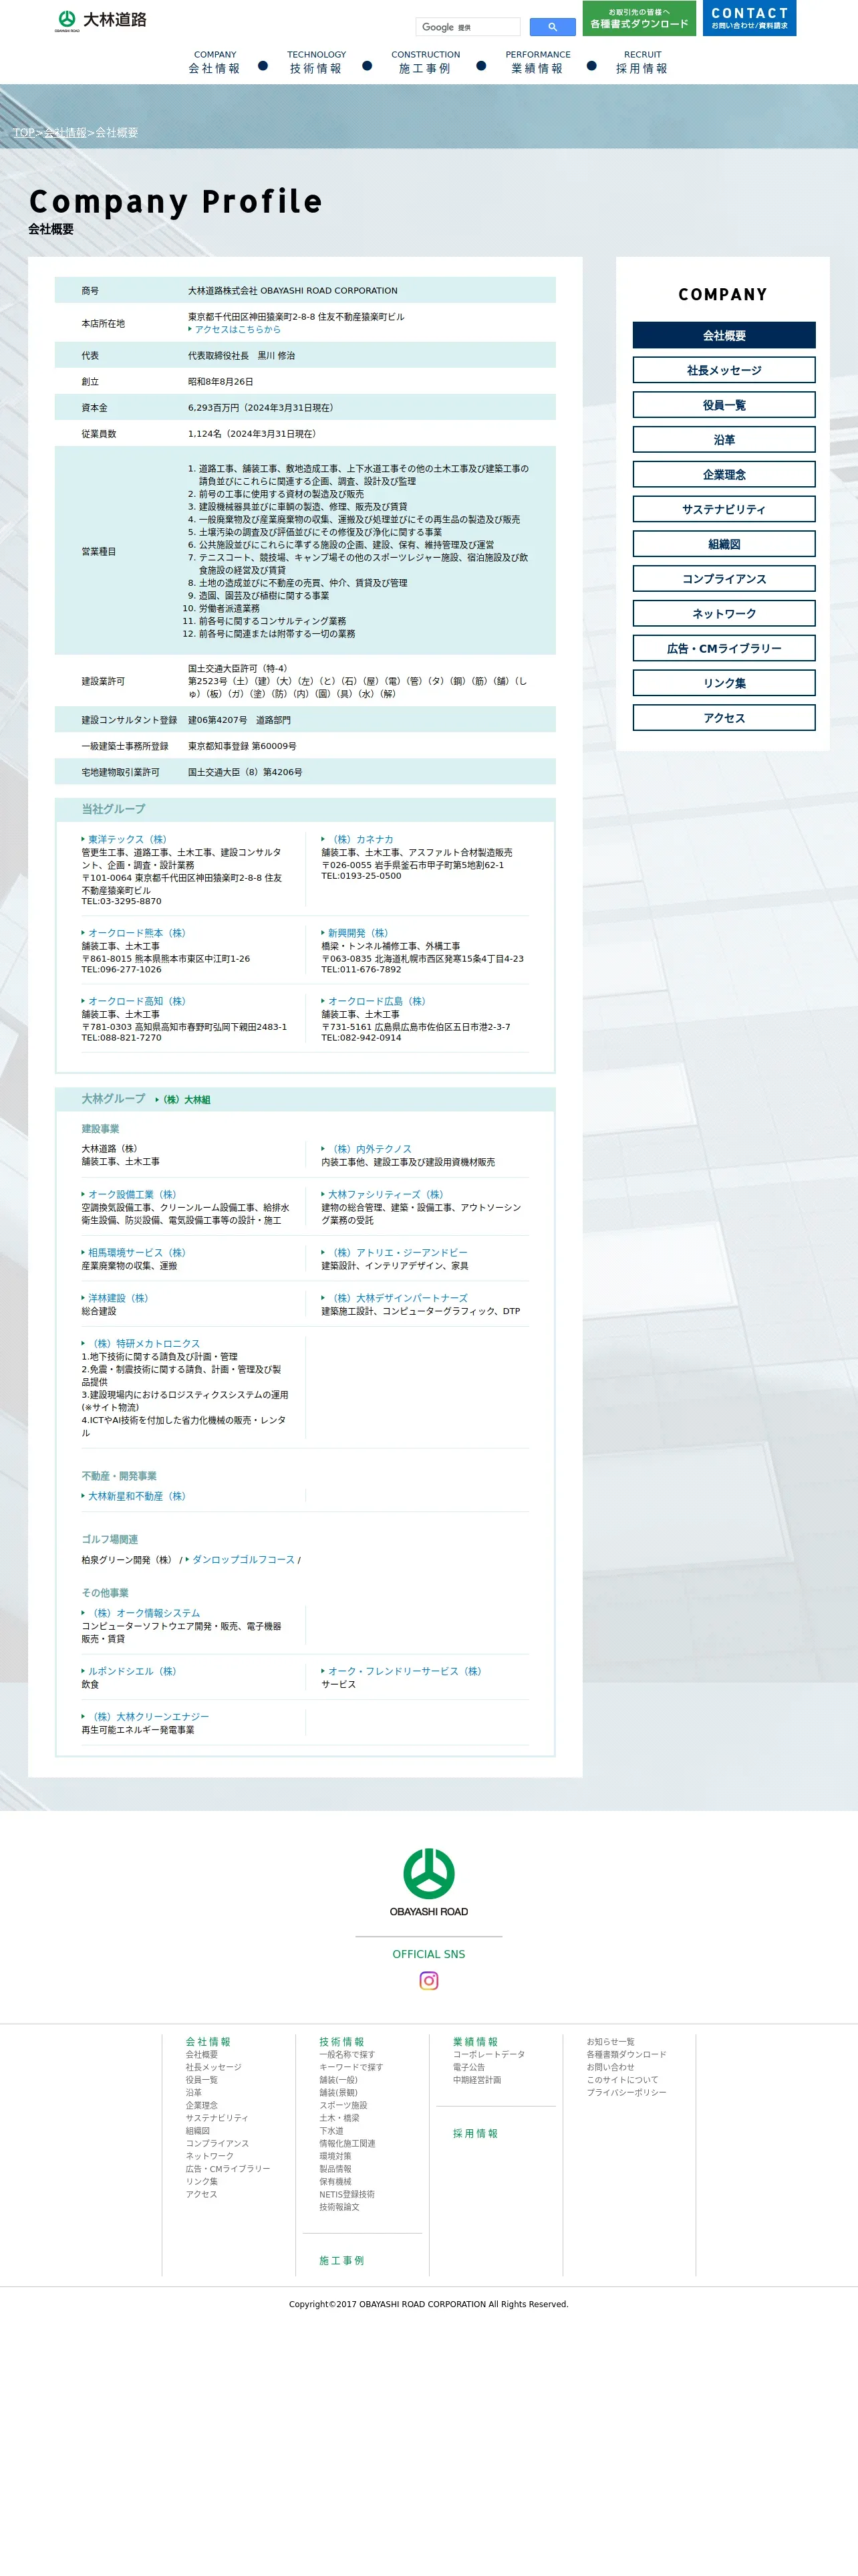The width and height of the screenshot is (858, 2576).
Task: Click footer NETIS登録技術 link
Action: tap(347, 2194)
